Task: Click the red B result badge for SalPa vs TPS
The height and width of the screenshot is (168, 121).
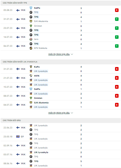Action: (117, 10)
